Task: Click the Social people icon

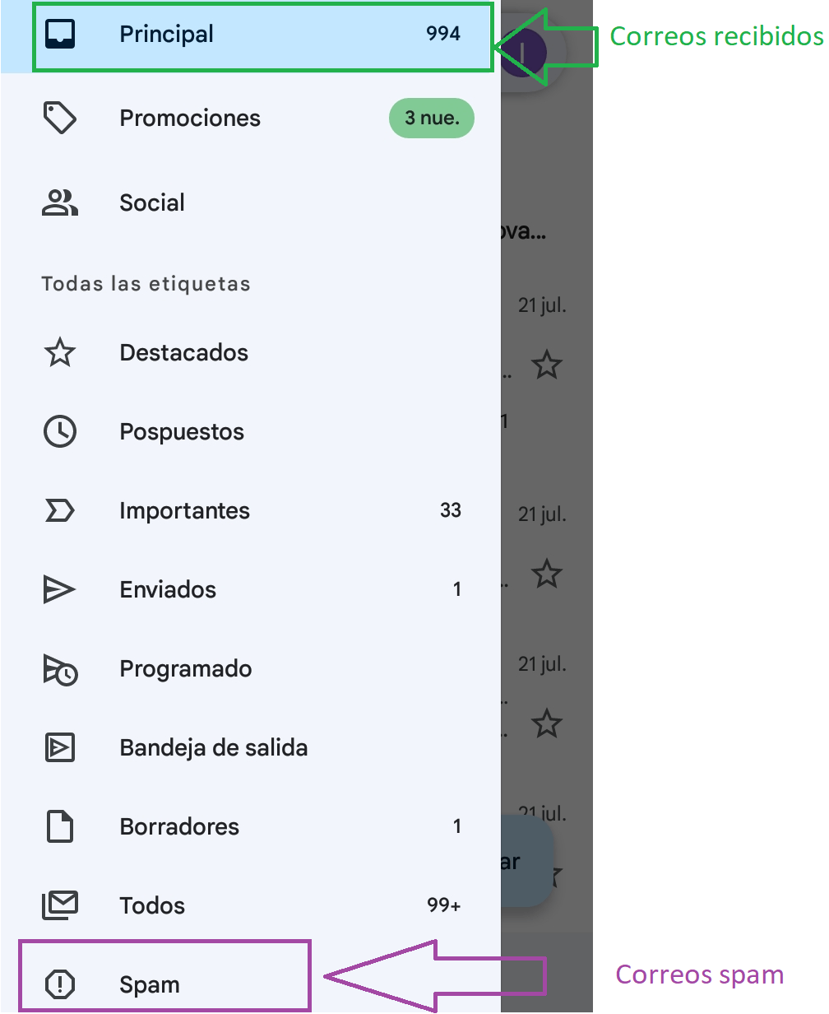Action: [x=59, y=202]
